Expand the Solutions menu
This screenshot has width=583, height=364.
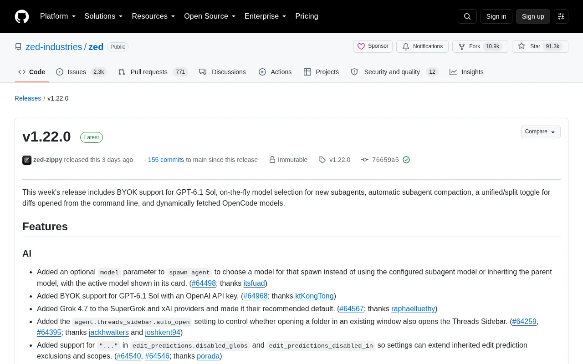104,16
